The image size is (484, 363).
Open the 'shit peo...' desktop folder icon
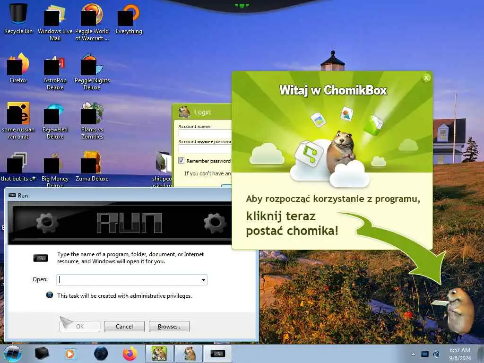pos(163,169)
